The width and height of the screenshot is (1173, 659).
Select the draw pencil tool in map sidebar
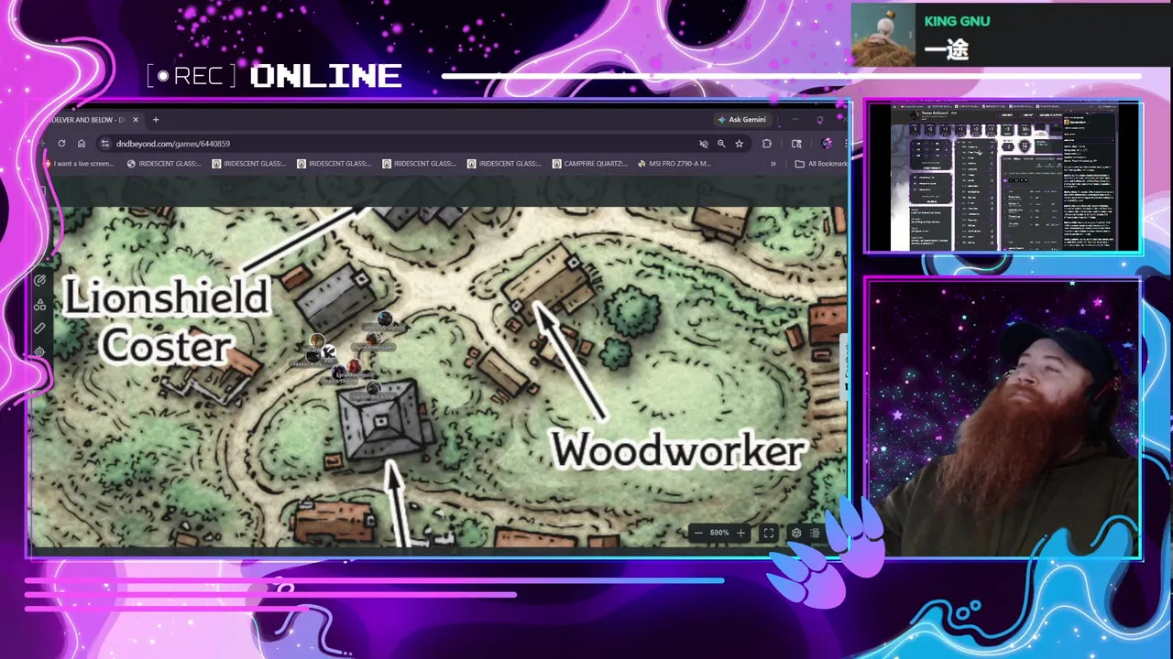[39, 281]
